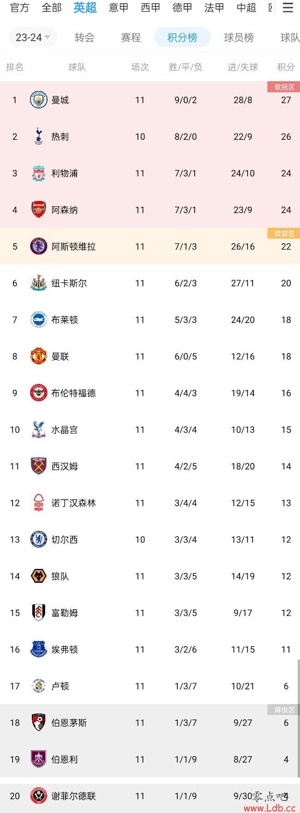
Task: Tap the Everton club crest
Action: tap(39, 649)
